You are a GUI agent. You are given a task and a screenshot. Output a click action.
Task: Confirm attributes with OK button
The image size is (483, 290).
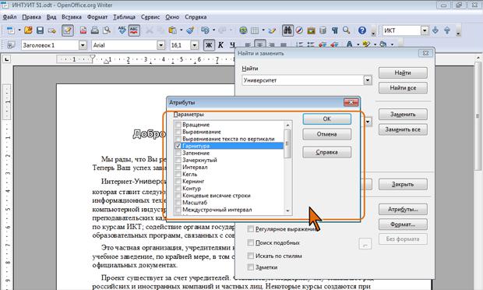pyautogui.click(x=327, y=119)
